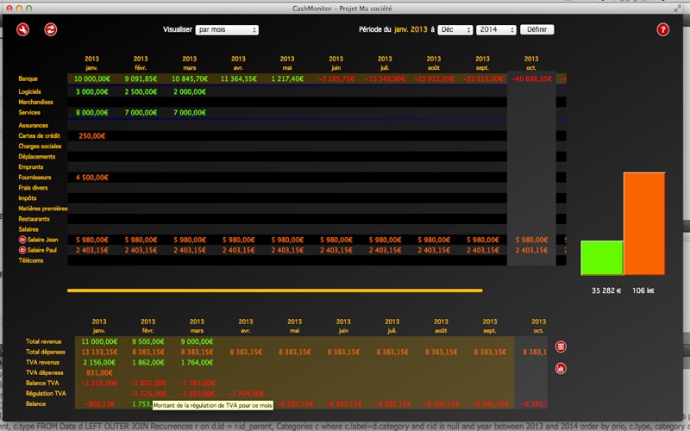This screenshot has height=431, width=690.
Task: Open the '2014' end year dropdown
Action: pyautogui.click(x=495, y=30)
